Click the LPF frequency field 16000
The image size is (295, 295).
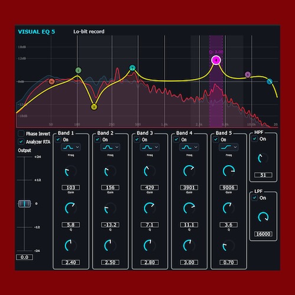tap(263, 234)
